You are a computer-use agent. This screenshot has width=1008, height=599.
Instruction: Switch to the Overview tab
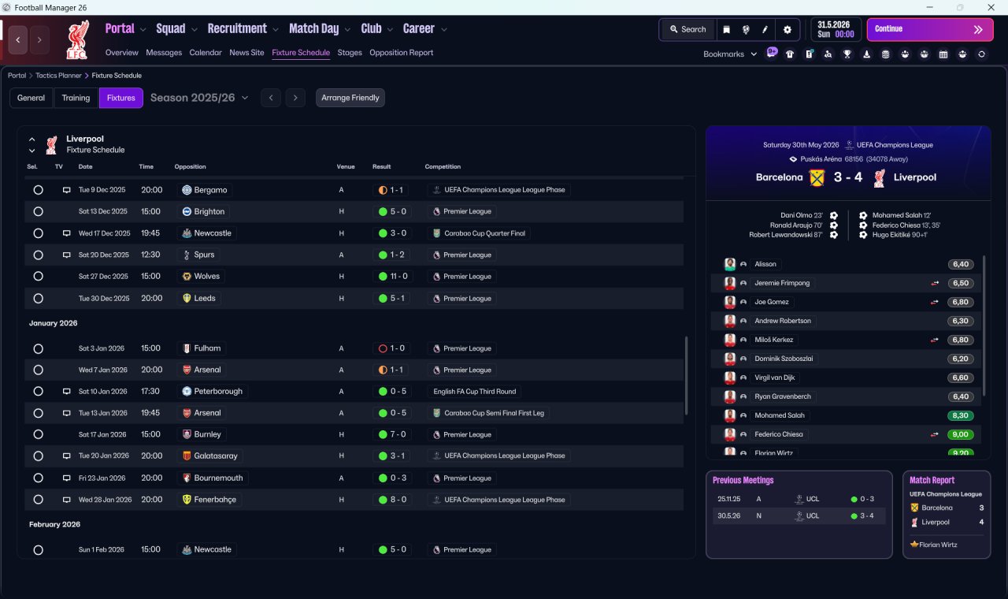122,53
